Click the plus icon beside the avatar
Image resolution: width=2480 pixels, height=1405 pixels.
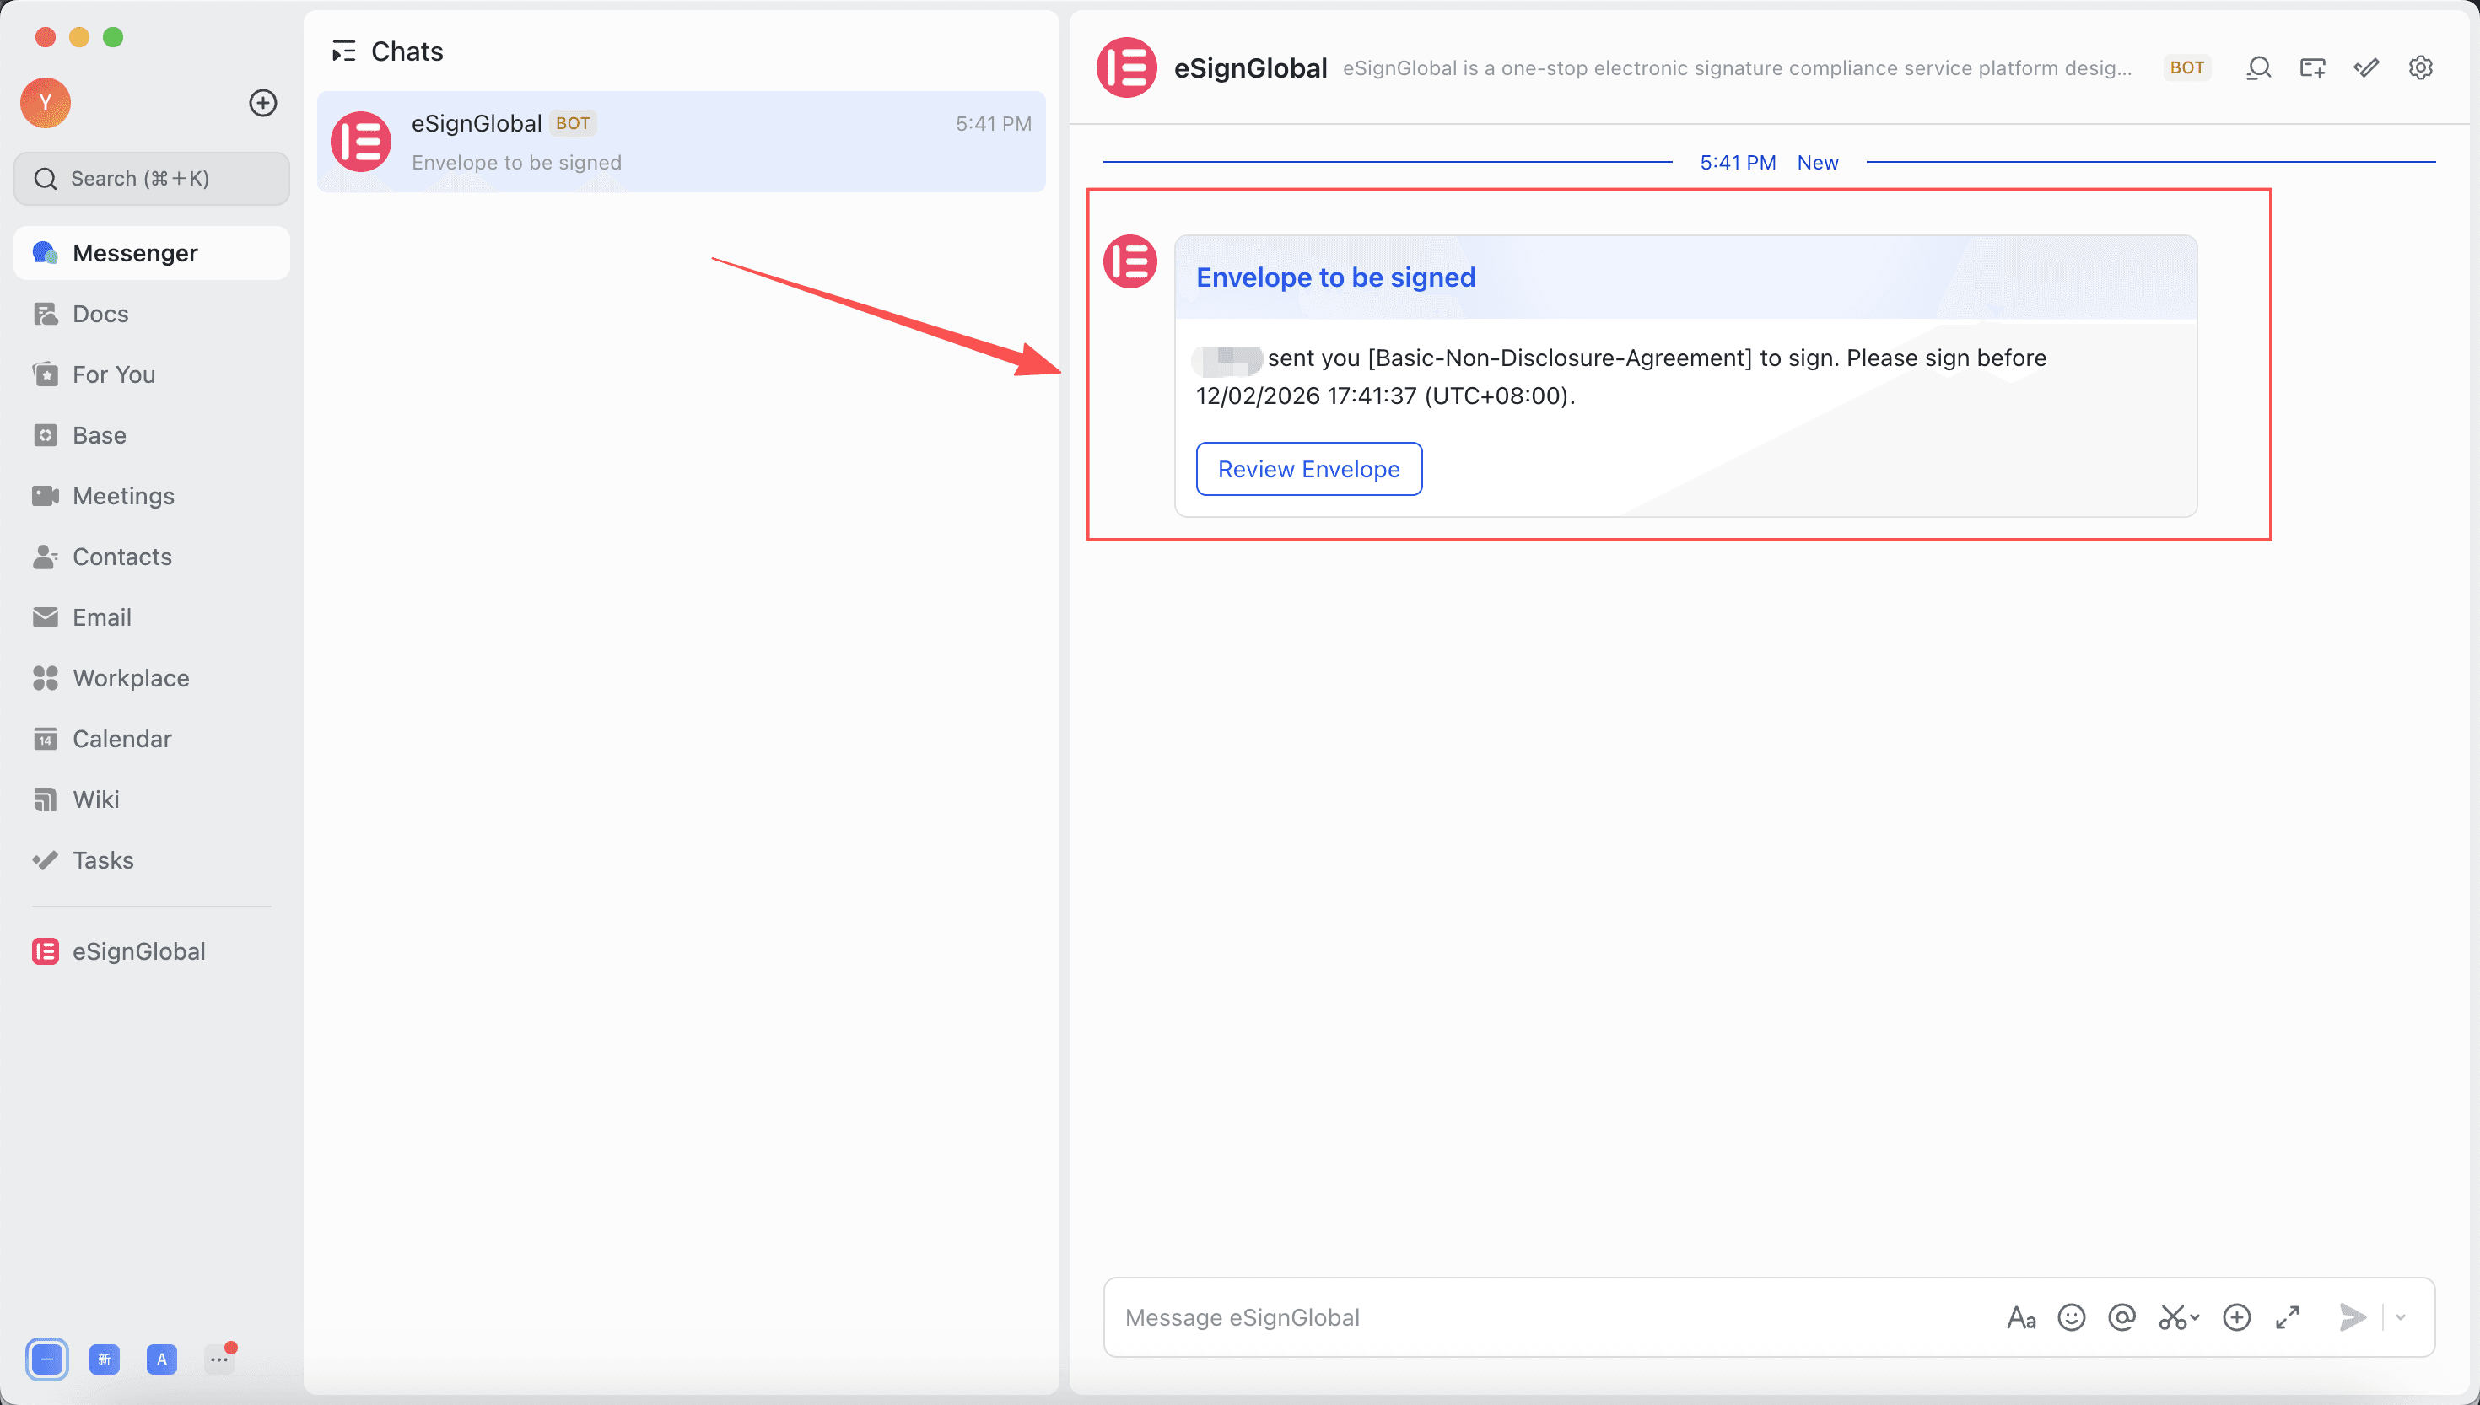[262, 103]
